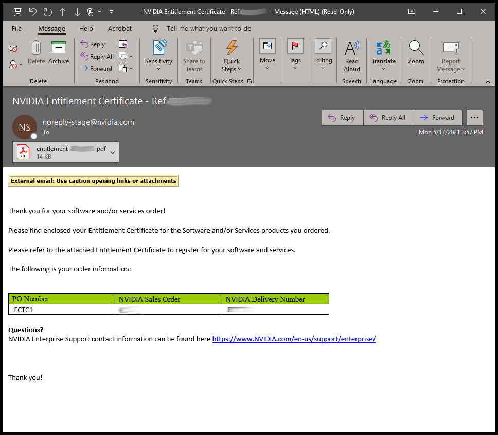This screenshot has width=498, height=435.
Task: Toggle Touch/Mouse mode icon
Action: coord(91,12)
